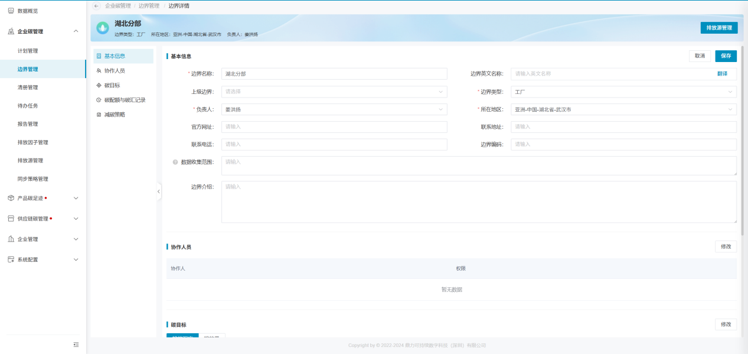Click the 边界编码 input field
Image resolution: width=748 pixels, height=354 pixels.
click(x=623, y=145)
